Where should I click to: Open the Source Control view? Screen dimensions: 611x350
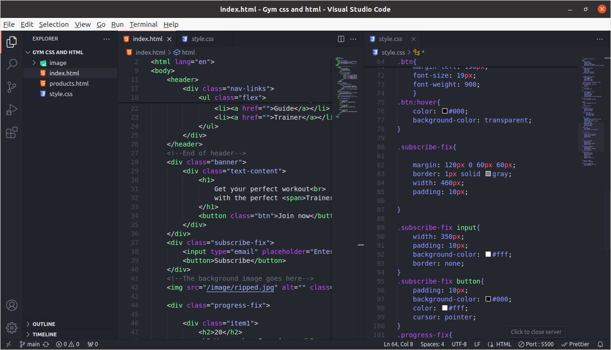[x=11, y=87]
